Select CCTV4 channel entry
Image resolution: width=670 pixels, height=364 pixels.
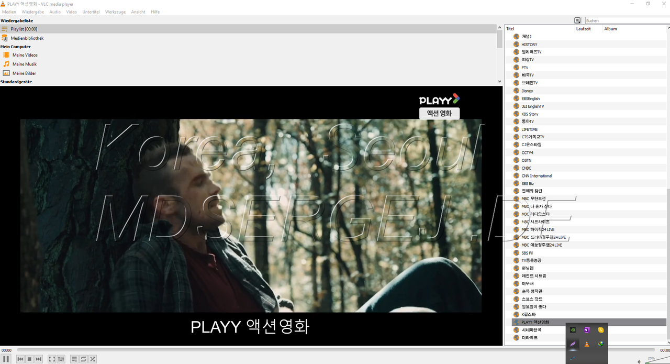(x=527, y=152)
